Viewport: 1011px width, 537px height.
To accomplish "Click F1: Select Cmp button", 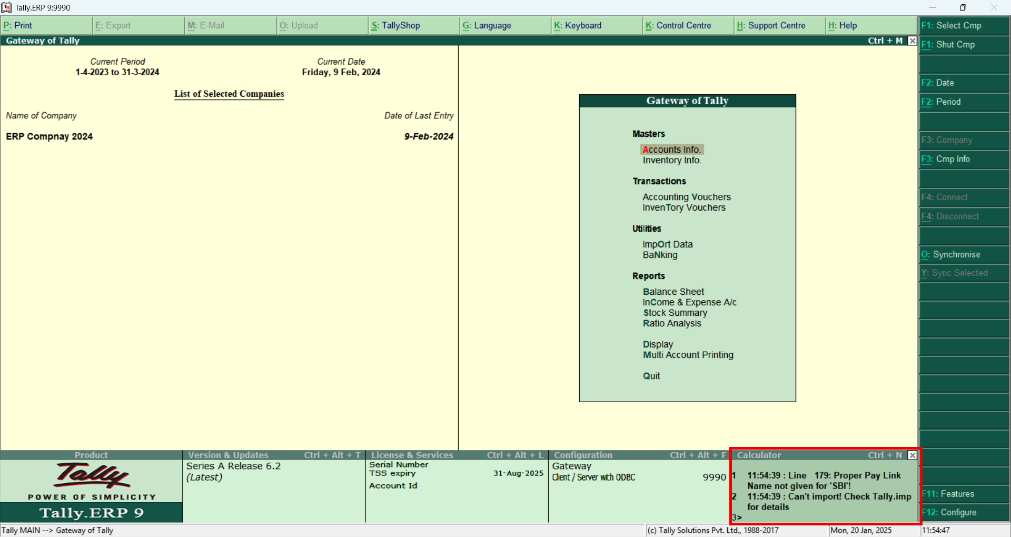I will coord(964,25).
